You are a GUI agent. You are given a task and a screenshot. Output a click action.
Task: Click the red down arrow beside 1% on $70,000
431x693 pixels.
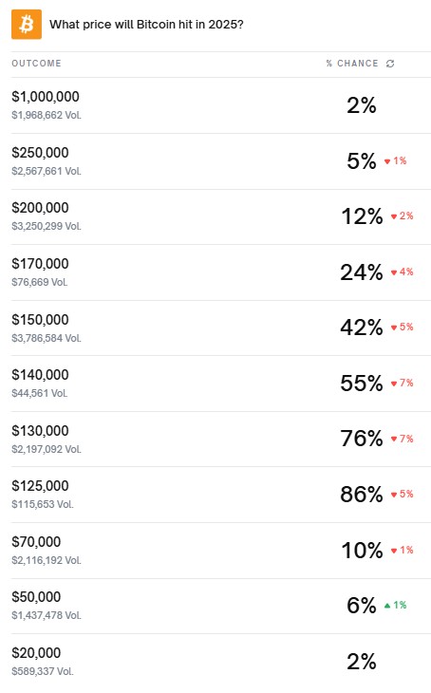click(x=394, y=551)
